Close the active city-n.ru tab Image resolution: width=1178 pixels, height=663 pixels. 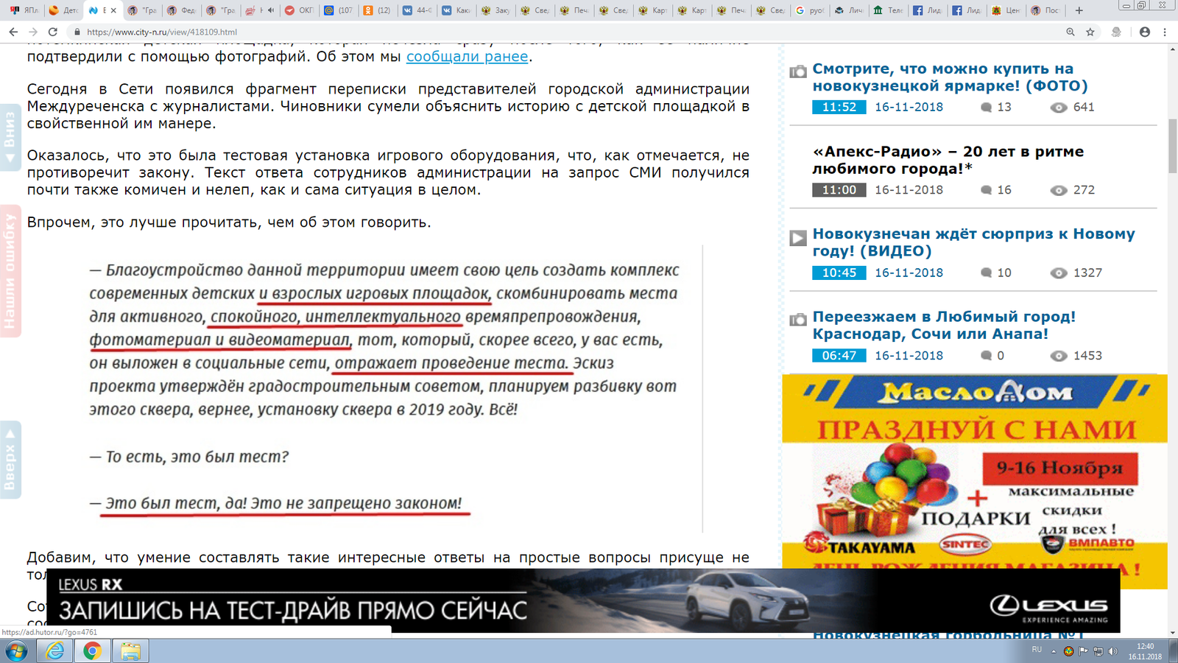[113, 10]
